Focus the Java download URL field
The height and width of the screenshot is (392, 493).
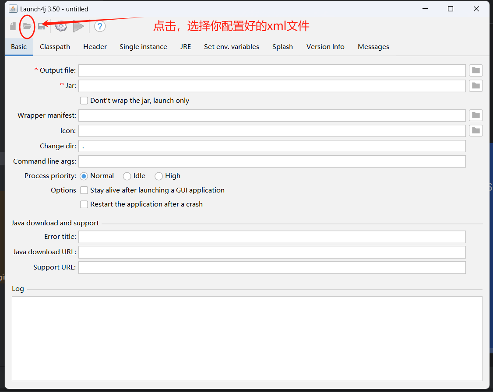tap(272, 252)
